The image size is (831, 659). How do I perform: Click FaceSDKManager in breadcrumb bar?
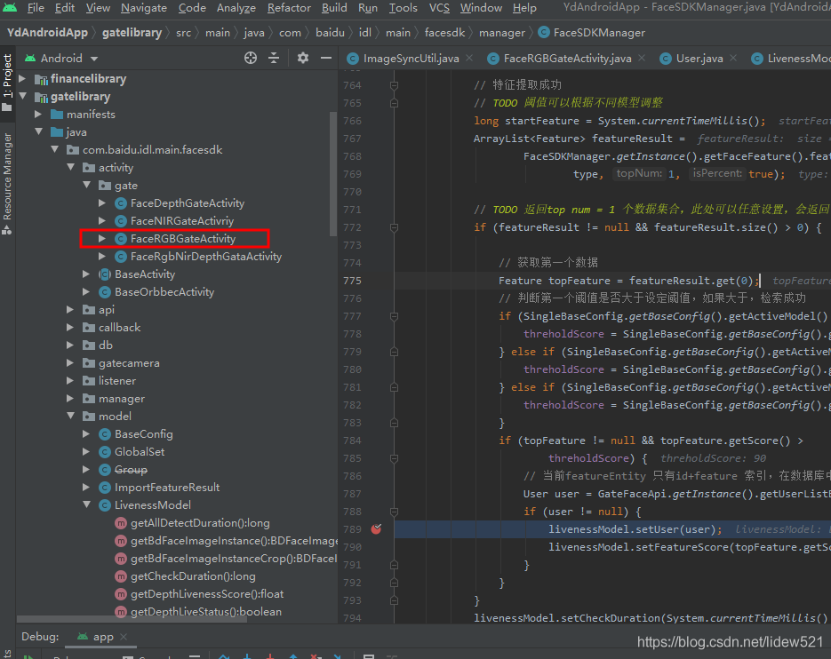point(599,33)
